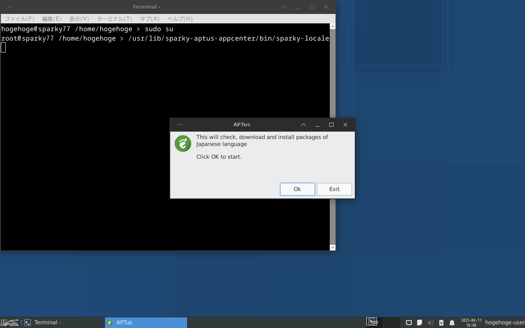Open the Terminal window menu (three dots)
The width and height of the screenshot is (525, 328).
click(10, 7)
